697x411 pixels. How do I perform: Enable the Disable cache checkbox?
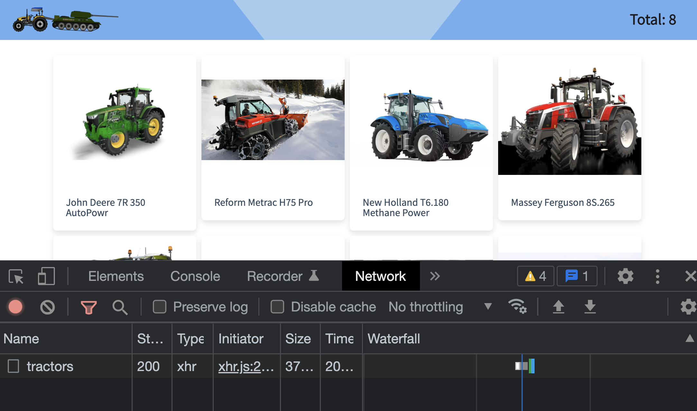pos(277,307)
